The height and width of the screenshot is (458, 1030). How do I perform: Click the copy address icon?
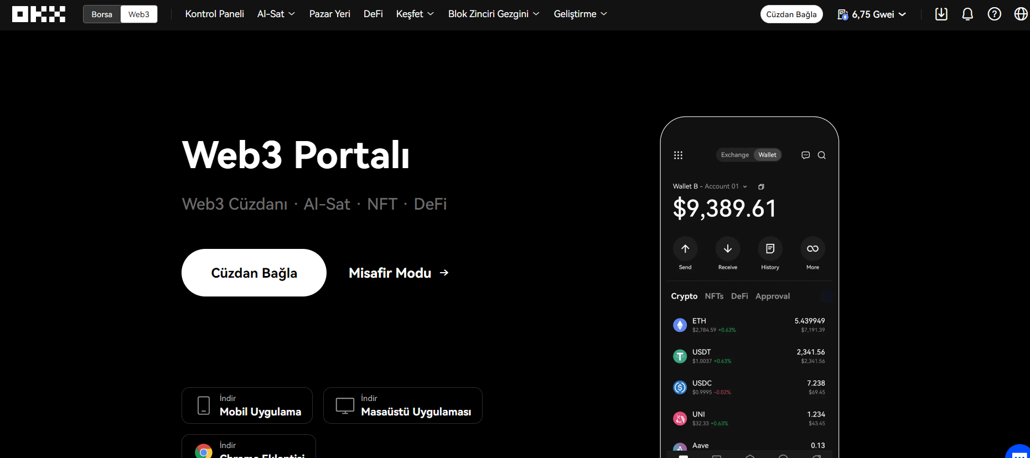[761, 186]
